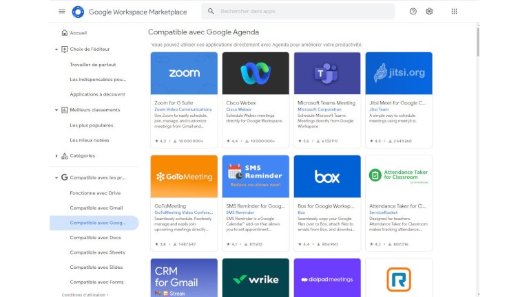This screenshot has width=529, height=297.
Task: Select Compatible avec Forms
Action: tap(96, 282)
